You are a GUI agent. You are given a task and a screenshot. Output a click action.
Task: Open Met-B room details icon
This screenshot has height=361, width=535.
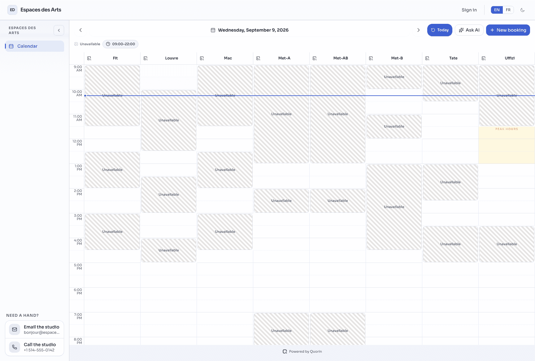pos(371,58)
